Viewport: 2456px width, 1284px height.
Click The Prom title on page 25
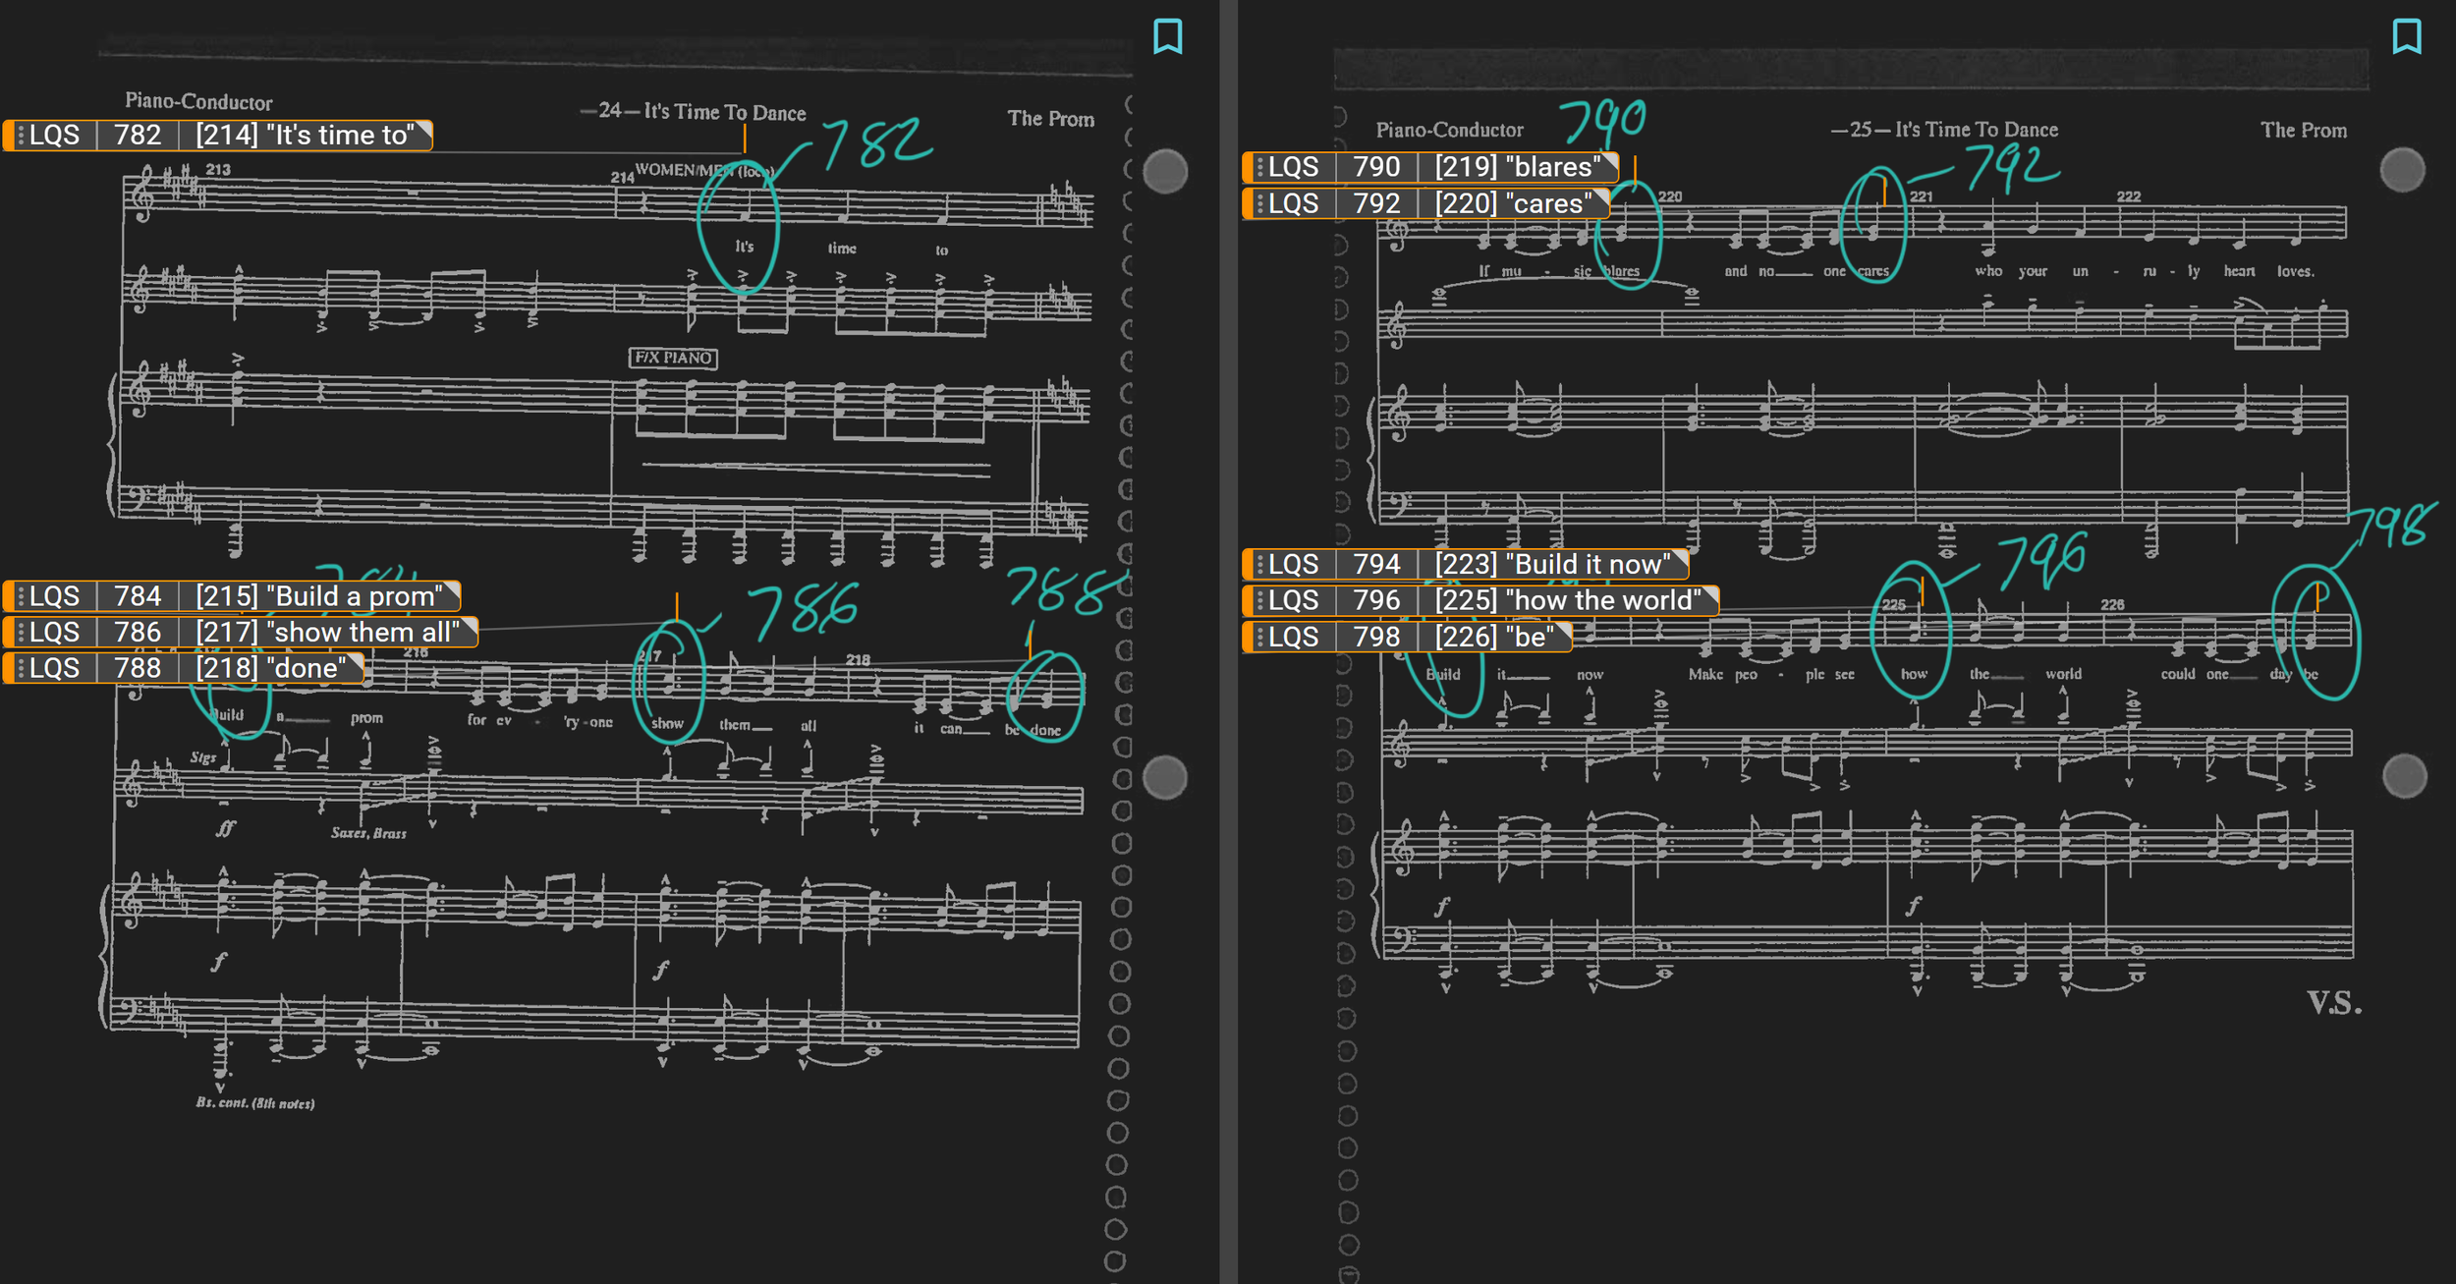point(2304,130)
